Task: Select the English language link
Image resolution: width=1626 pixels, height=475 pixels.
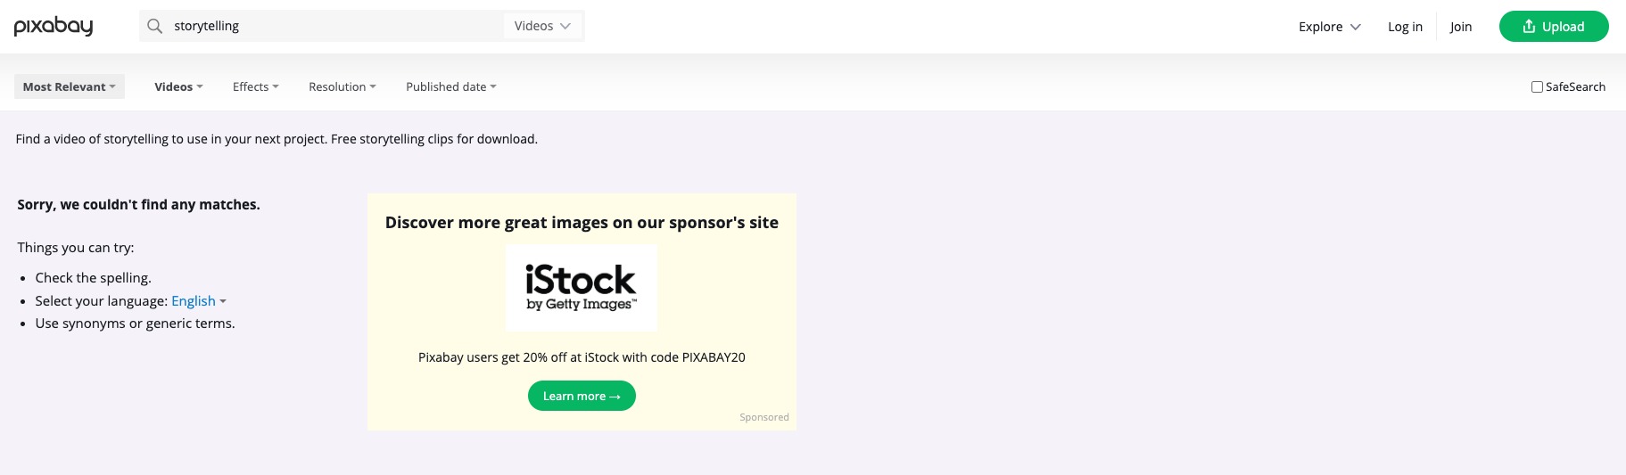Action: [x=194, y=301]
